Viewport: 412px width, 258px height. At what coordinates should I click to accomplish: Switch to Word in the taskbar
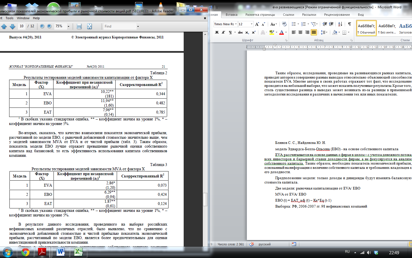pyautogui.click(x=61, y=252)
